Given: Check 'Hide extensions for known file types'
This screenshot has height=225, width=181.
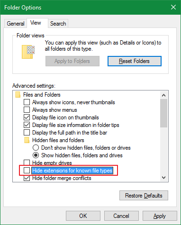Looking at the screenshot, I should 27,171.
